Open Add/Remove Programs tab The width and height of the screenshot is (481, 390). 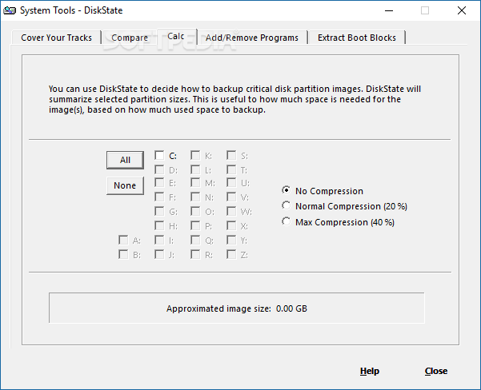coord(252,38)
